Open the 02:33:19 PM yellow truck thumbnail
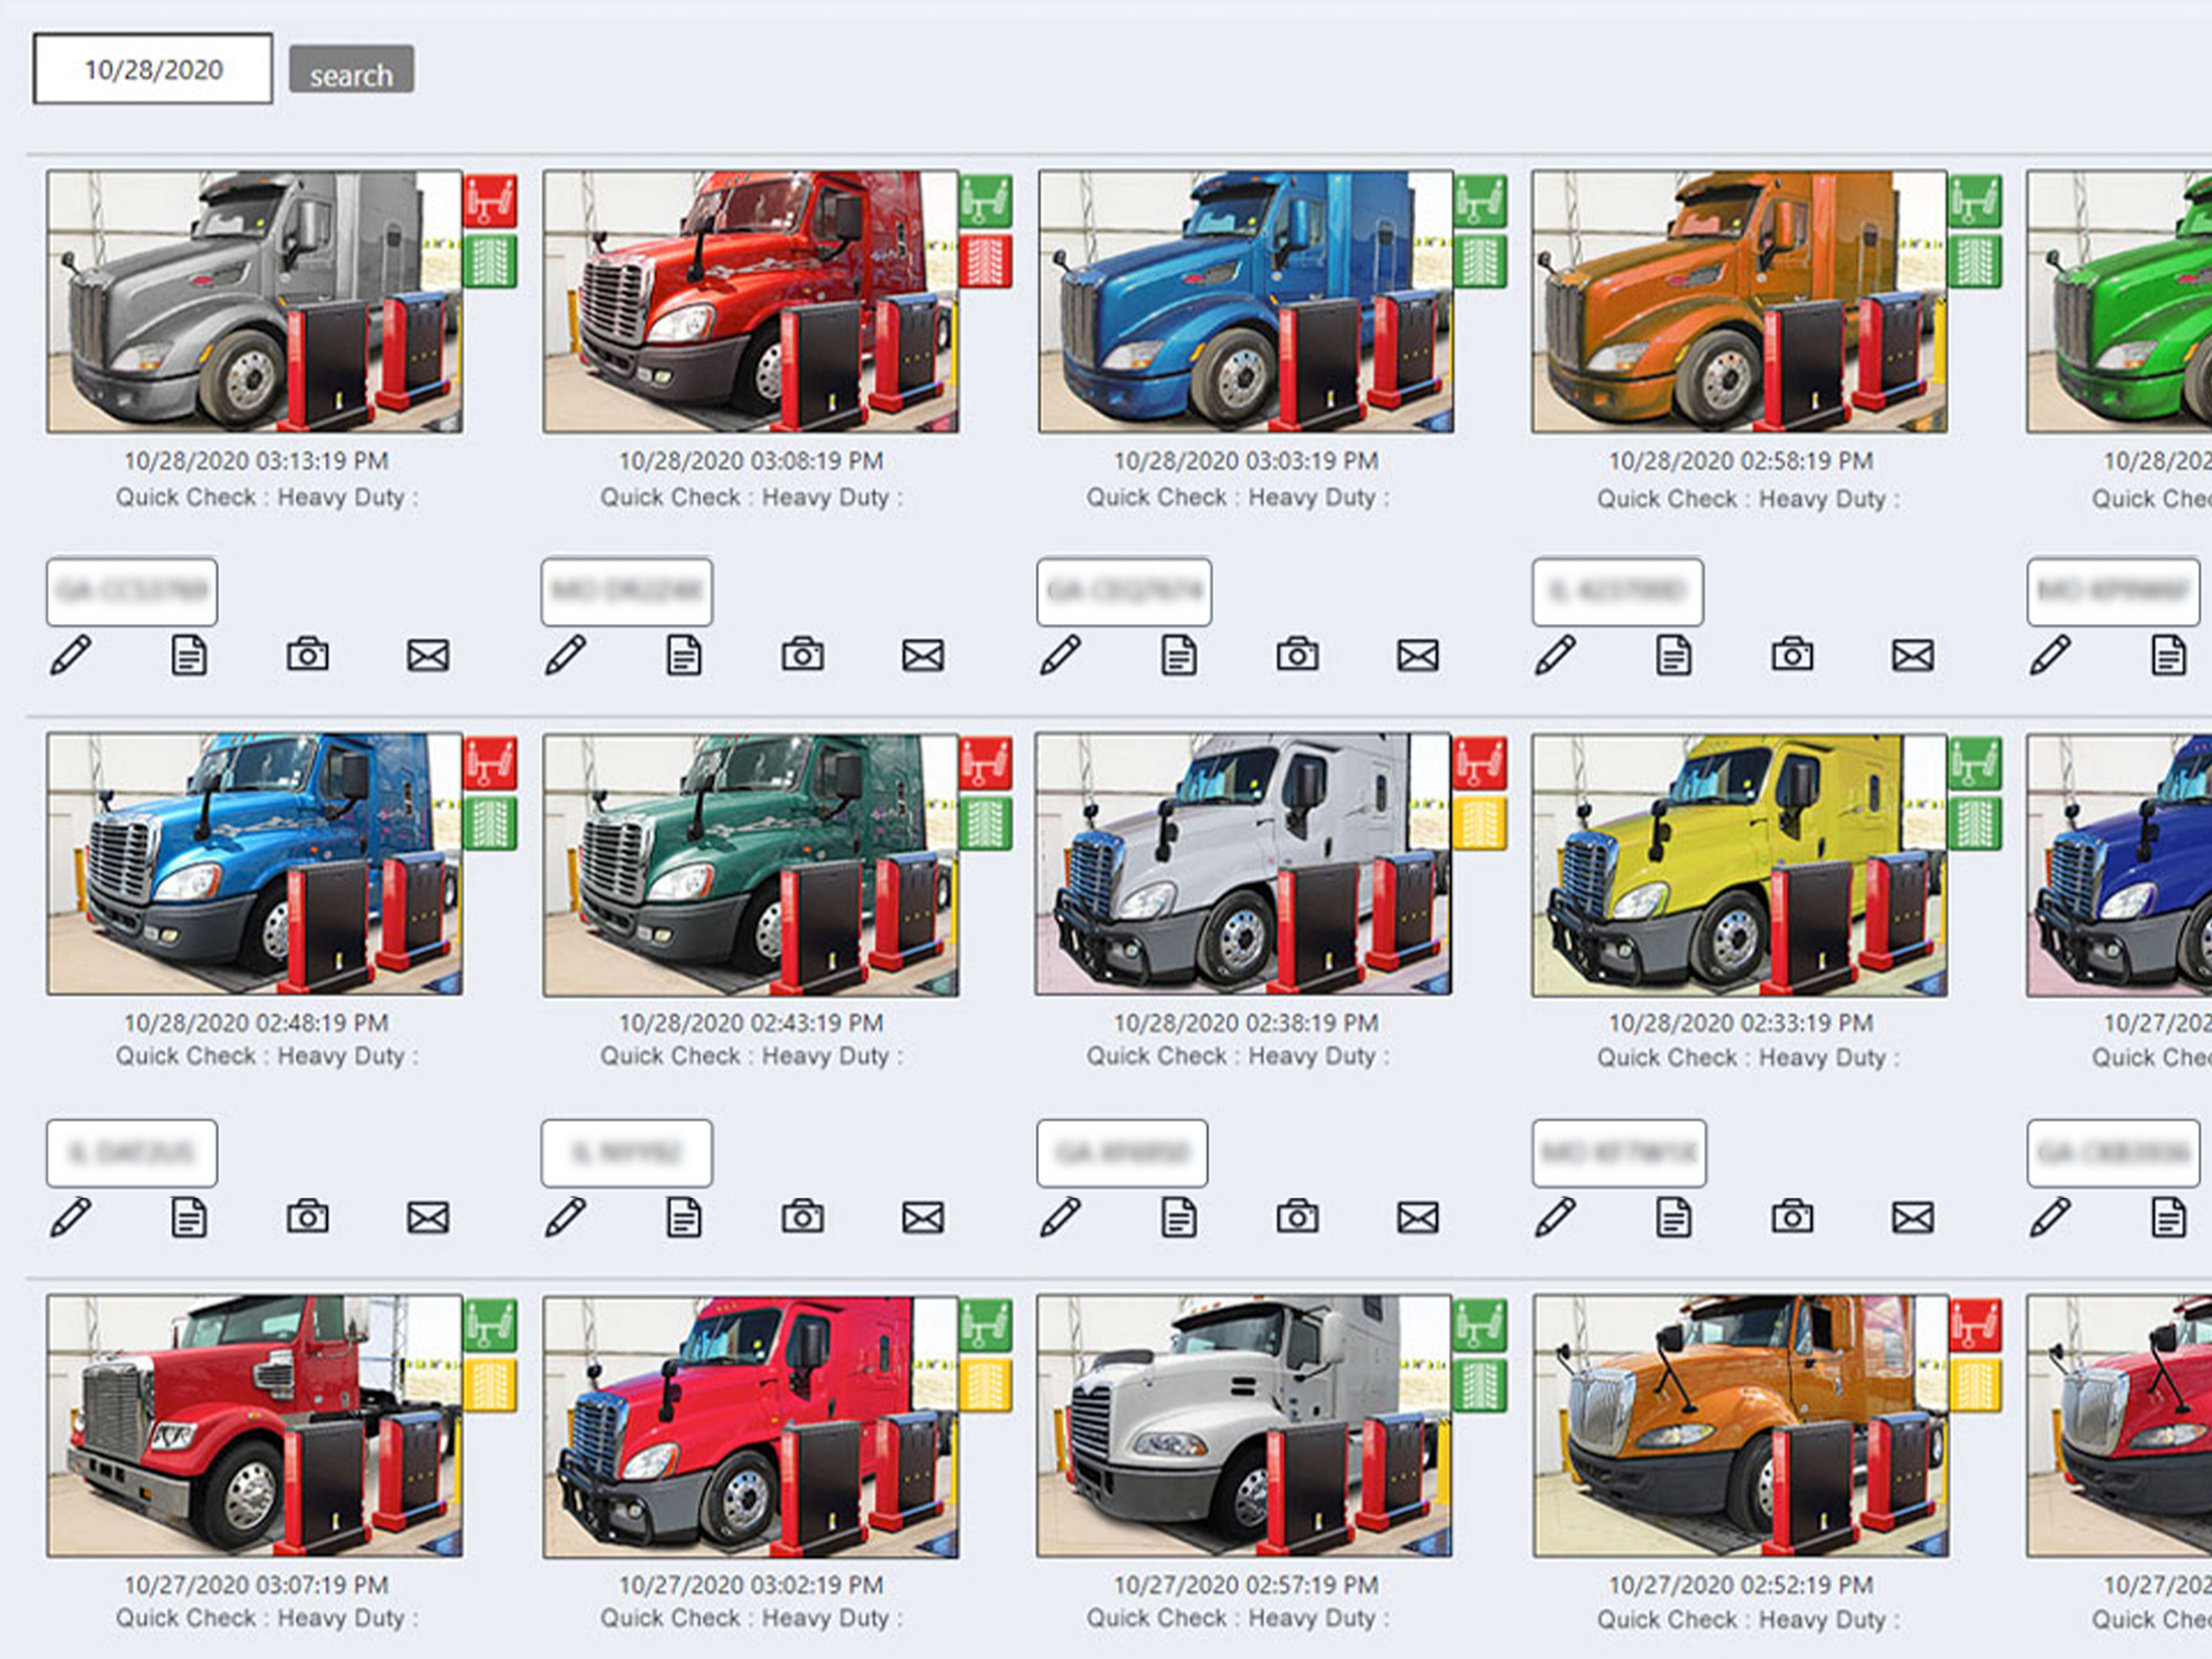The height and width of the screenshot is (1659, 2212). click(1739, 864)
